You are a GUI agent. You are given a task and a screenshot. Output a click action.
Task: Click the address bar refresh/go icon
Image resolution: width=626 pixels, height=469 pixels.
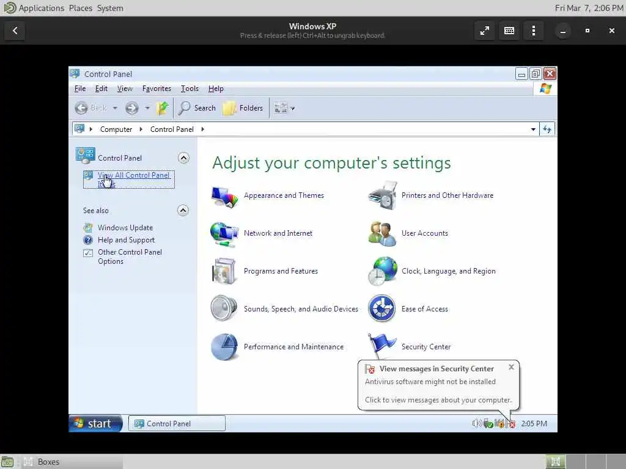coord(547,129)
